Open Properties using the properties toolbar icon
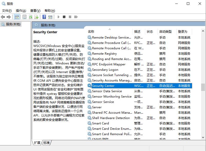206x151 pixels. click(x=24, y=17)
